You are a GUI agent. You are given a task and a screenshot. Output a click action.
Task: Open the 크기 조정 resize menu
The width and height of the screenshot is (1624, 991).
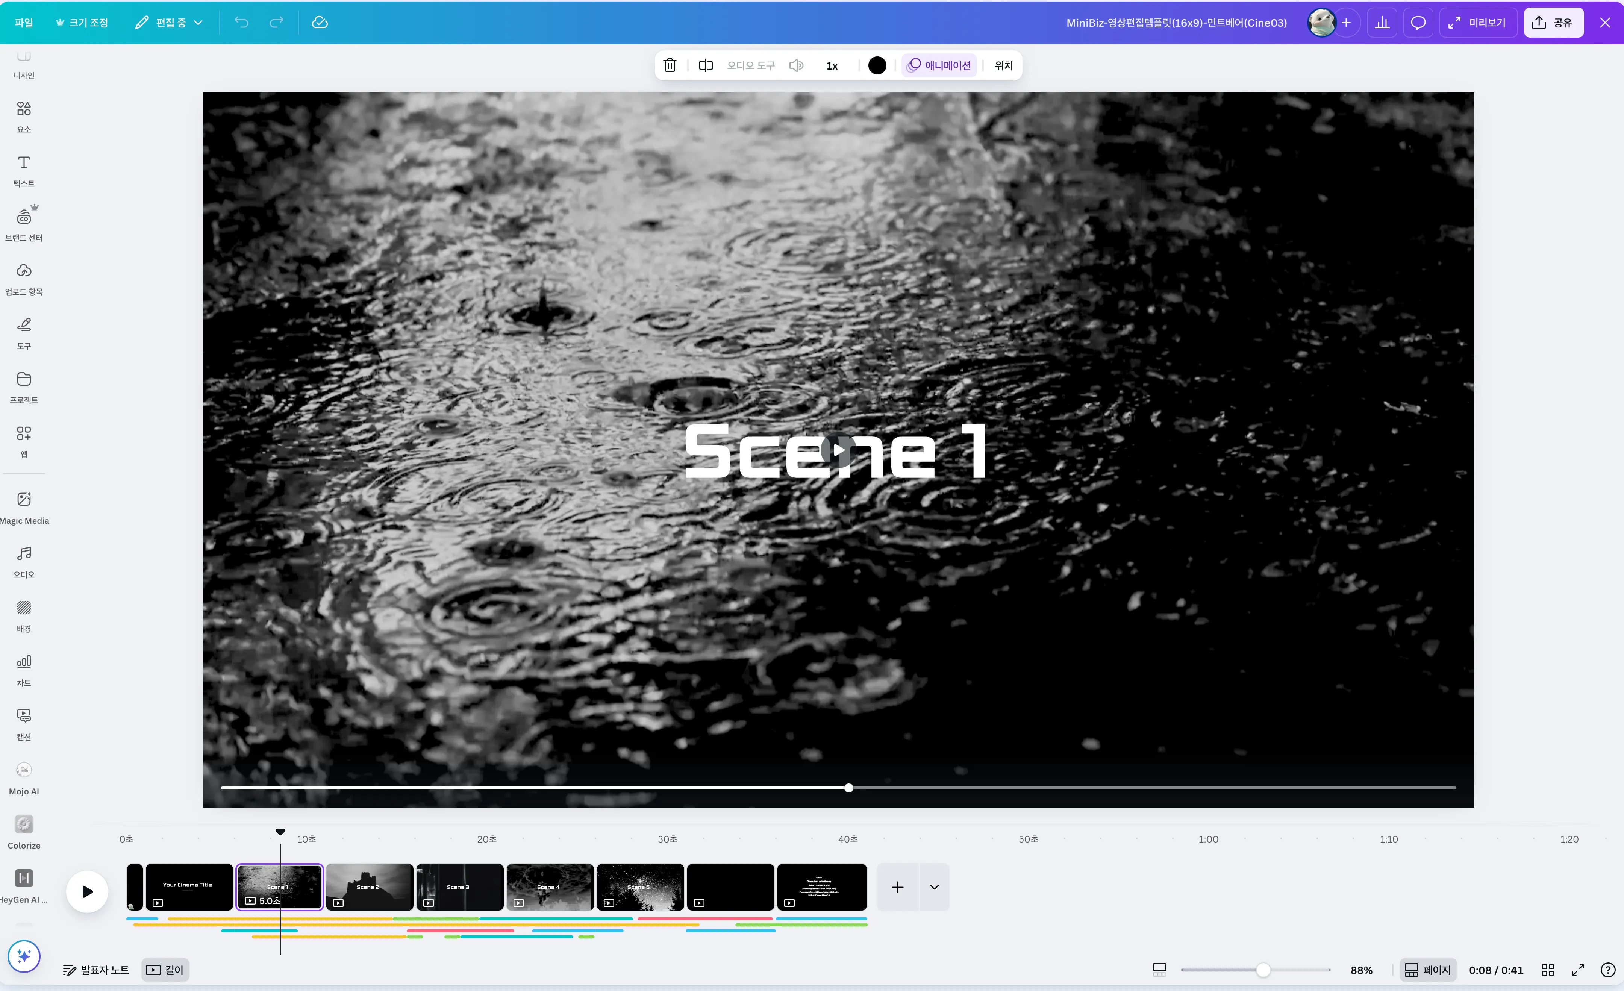point(82,23)
